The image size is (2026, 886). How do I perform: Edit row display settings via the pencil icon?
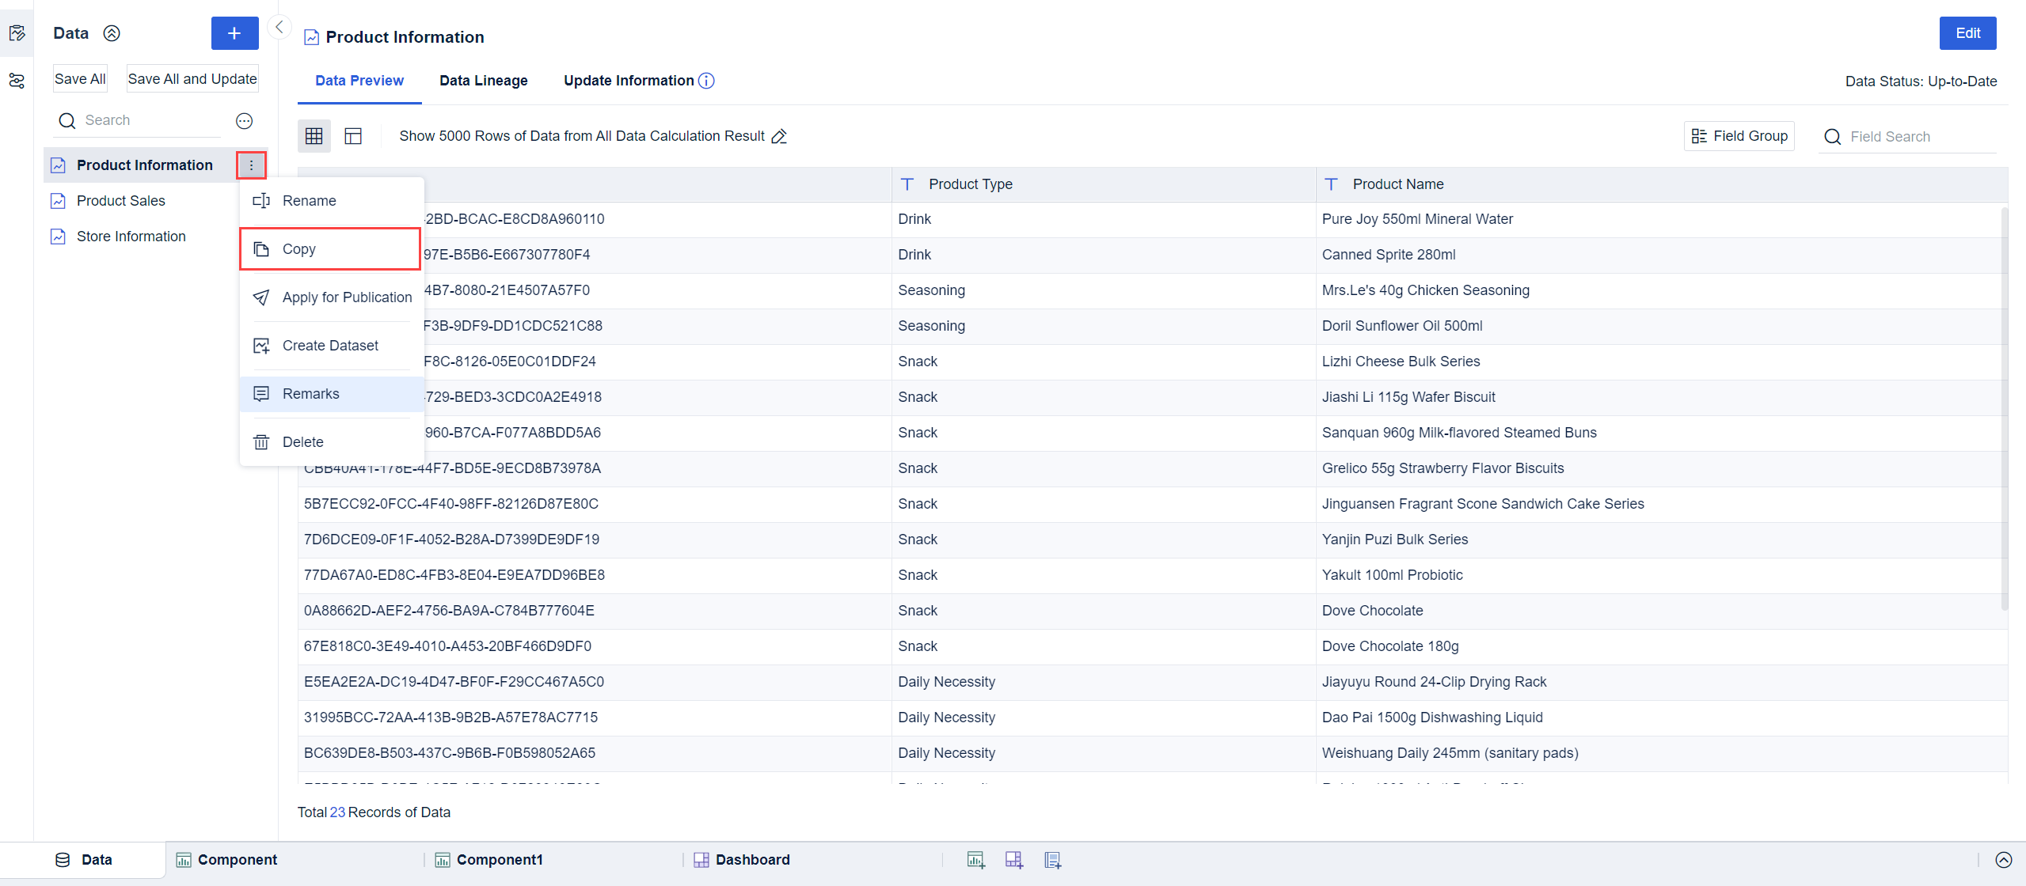[779, 136]
